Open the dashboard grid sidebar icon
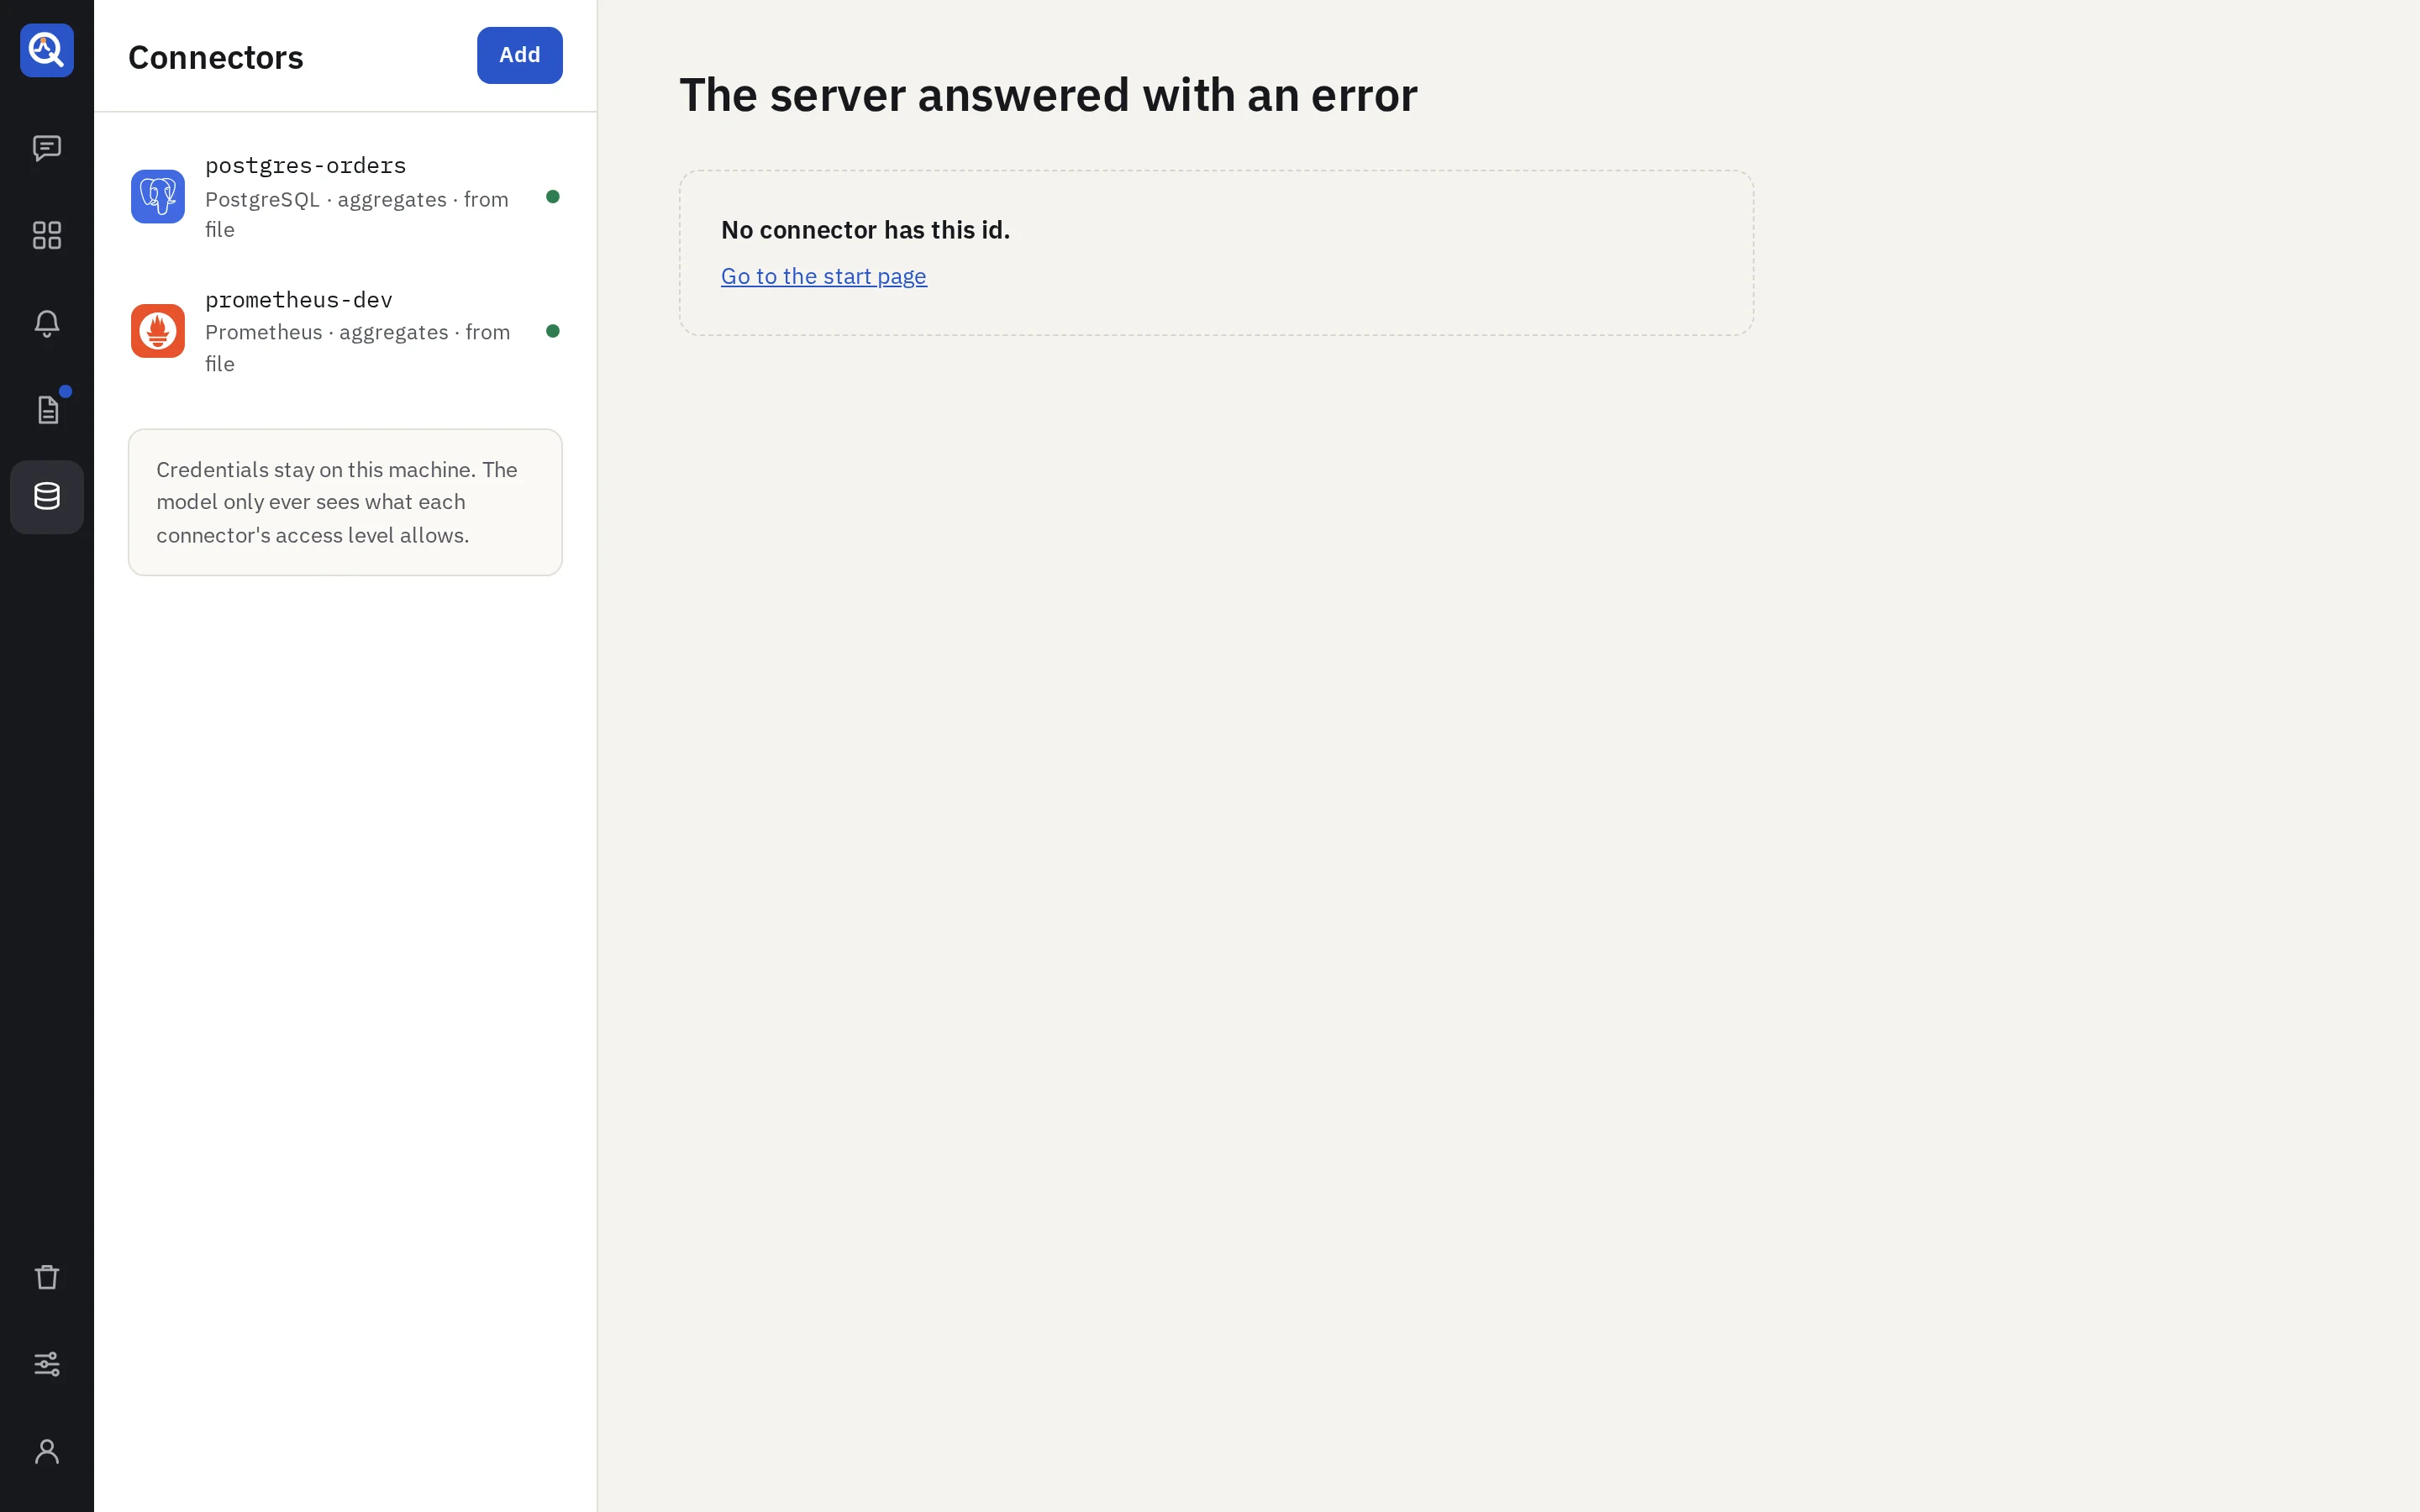Viewport: 2420px width, 1512px height. 47,236
